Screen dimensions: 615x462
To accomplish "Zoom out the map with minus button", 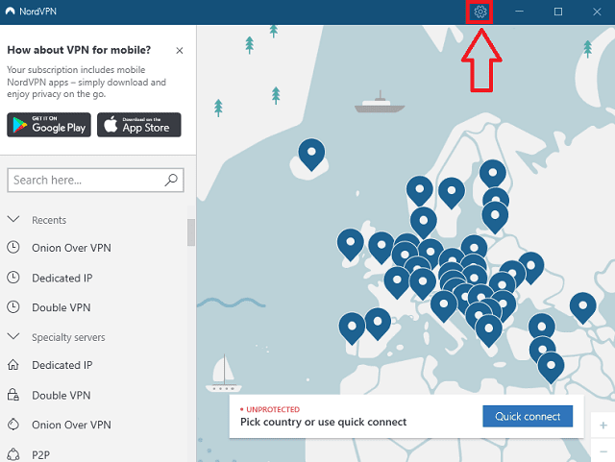I will point(603,451).
